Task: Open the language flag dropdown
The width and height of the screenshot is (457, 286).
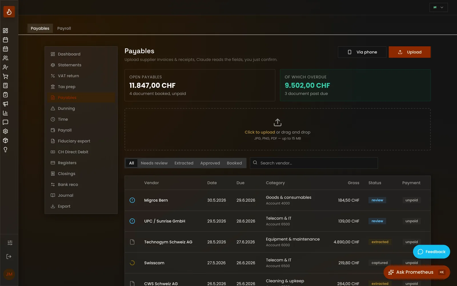Action: [x=438, y=7]
